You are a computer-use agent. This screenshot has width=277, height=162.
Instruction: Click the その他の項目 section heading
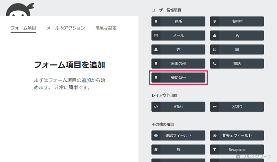[x=163, y=125]
